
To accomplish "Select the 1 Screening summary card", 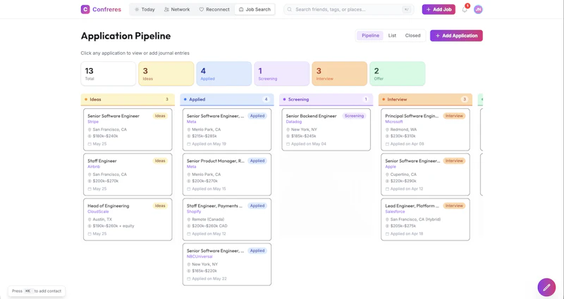I will click(x=281, y=74).
